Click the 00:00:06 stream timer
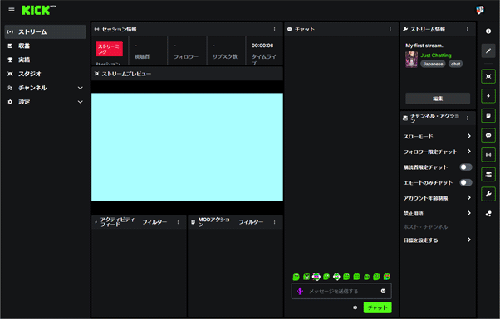The height and width of the screenshot is (319, 500). (262, 46)
